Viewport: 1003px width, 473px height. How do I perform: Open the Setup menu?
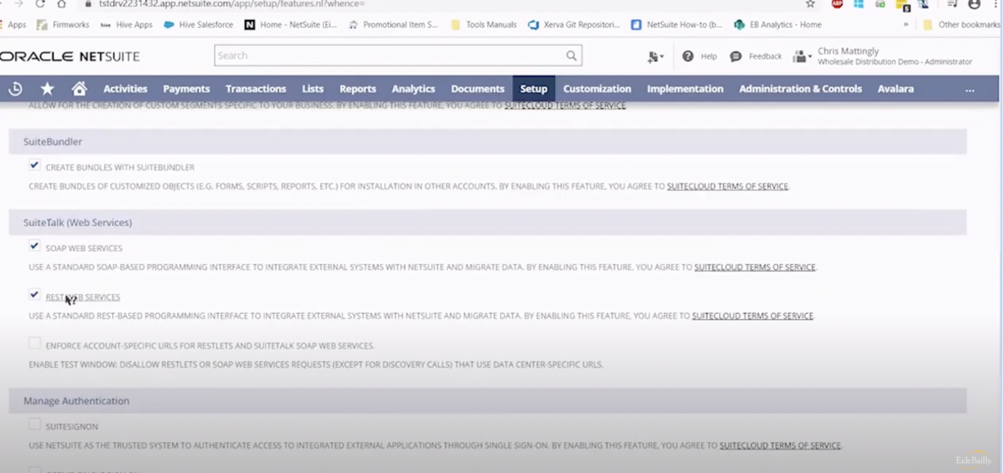point(534,89)
